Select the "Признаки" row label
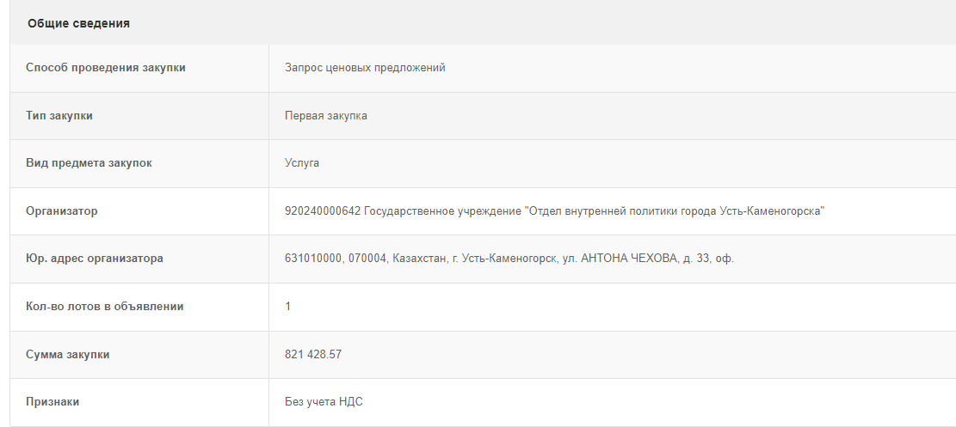 [x=53, y=402]
